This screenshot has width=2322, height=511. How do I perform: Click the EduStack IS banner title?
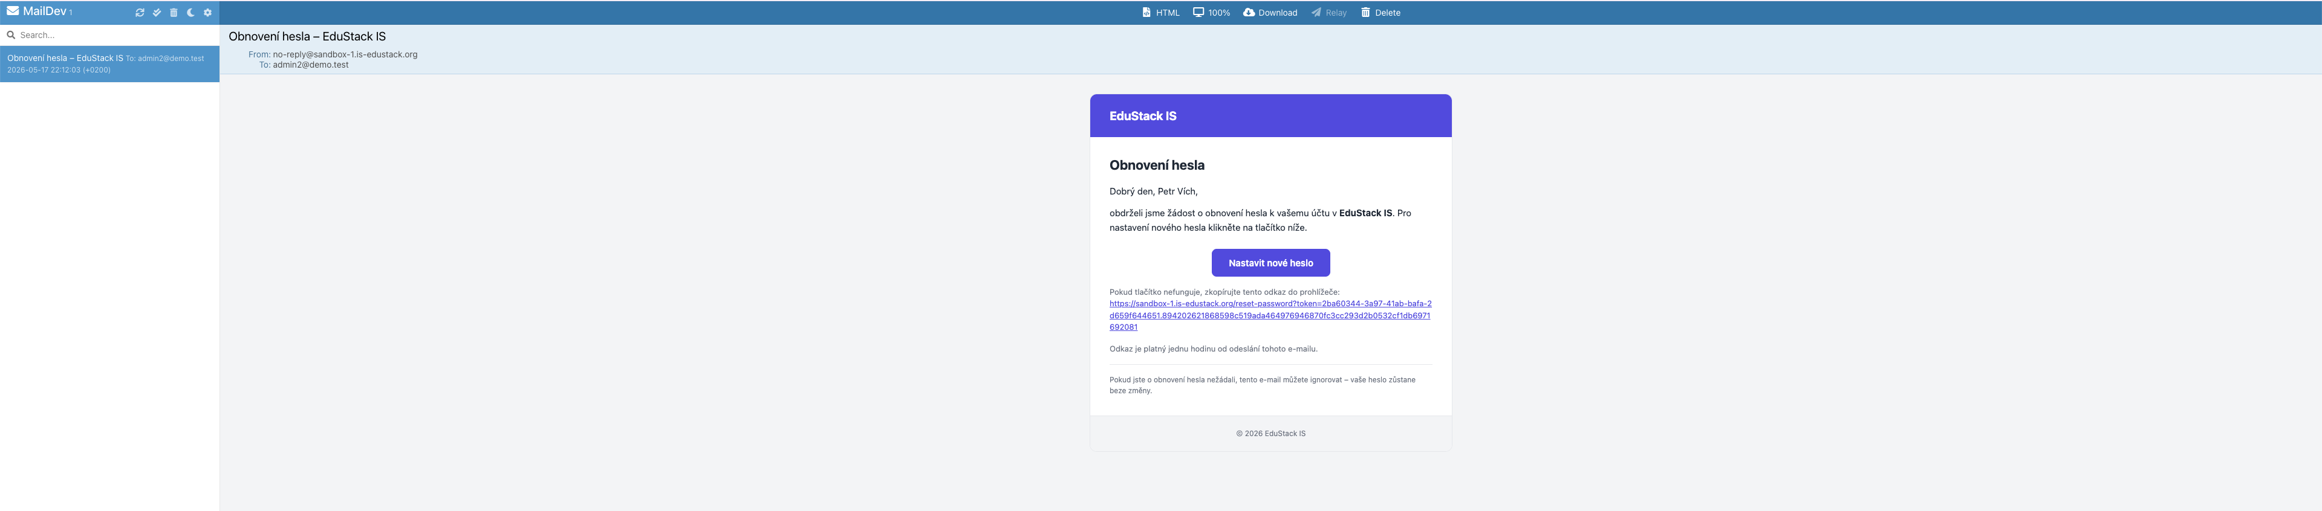coord(1142,116)
